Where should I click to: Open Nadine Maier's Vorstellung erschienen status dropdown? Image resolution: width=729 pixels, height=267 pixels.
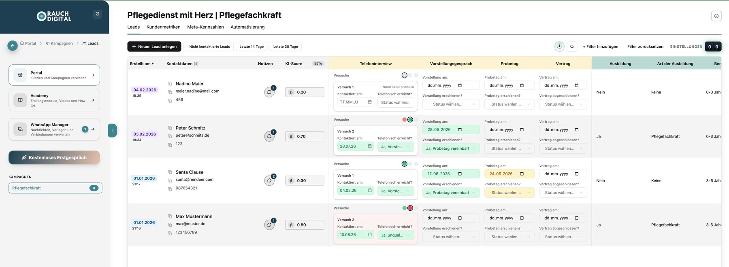(451, 104)
